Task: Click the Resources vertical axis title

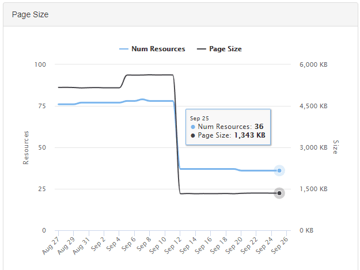Action: (x=26, y=148)
